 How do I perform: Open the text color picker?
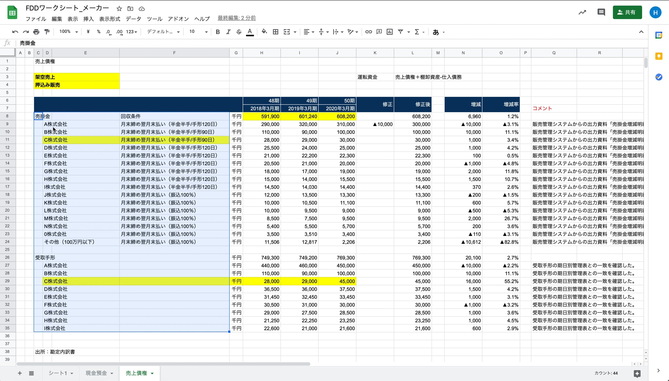(250, 32)
